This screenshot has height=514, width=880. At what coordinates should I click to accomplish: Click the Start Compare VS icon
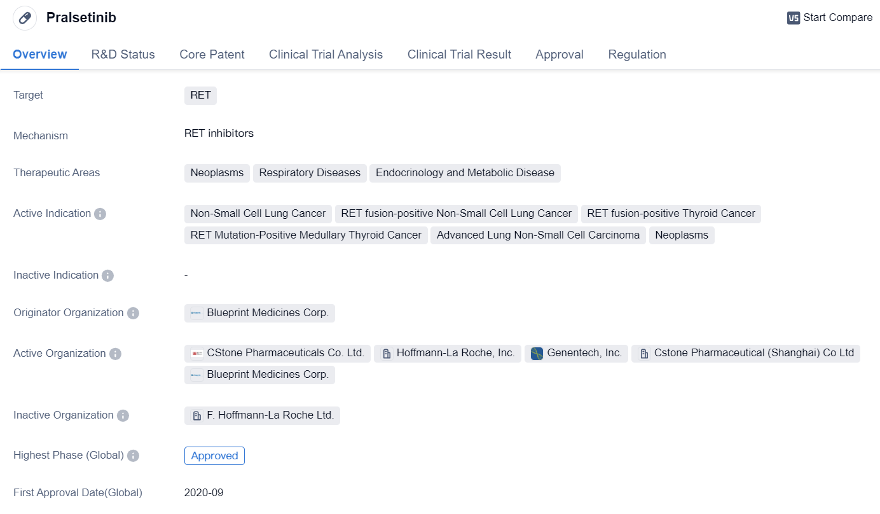pyautogui.click(x=793, y=18)
